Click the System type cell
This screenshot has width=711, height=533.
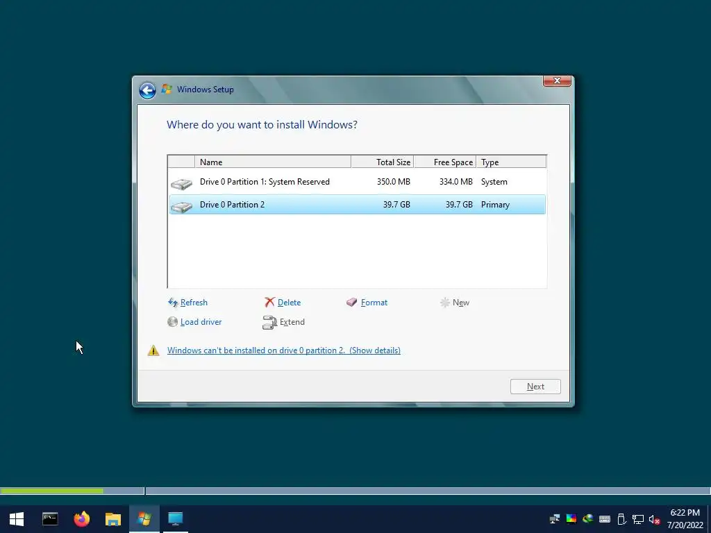494,182
